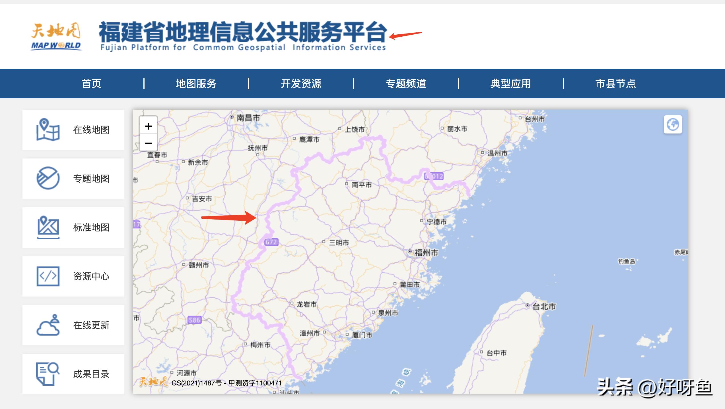Open the 资源中心 code icon
Image resolution: width=725 pixels, height=409 pixels.
click(x=48, y=276)
